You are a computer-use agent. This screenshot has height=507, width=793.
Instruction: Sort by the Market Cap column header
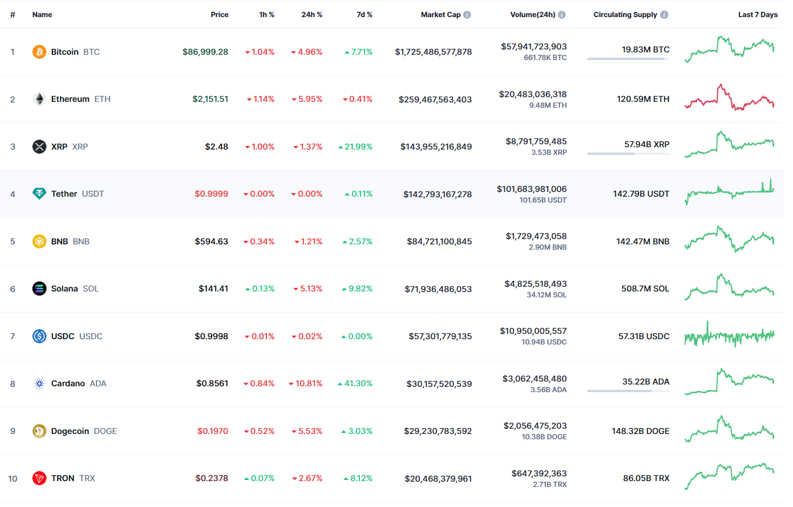[441, 15]
